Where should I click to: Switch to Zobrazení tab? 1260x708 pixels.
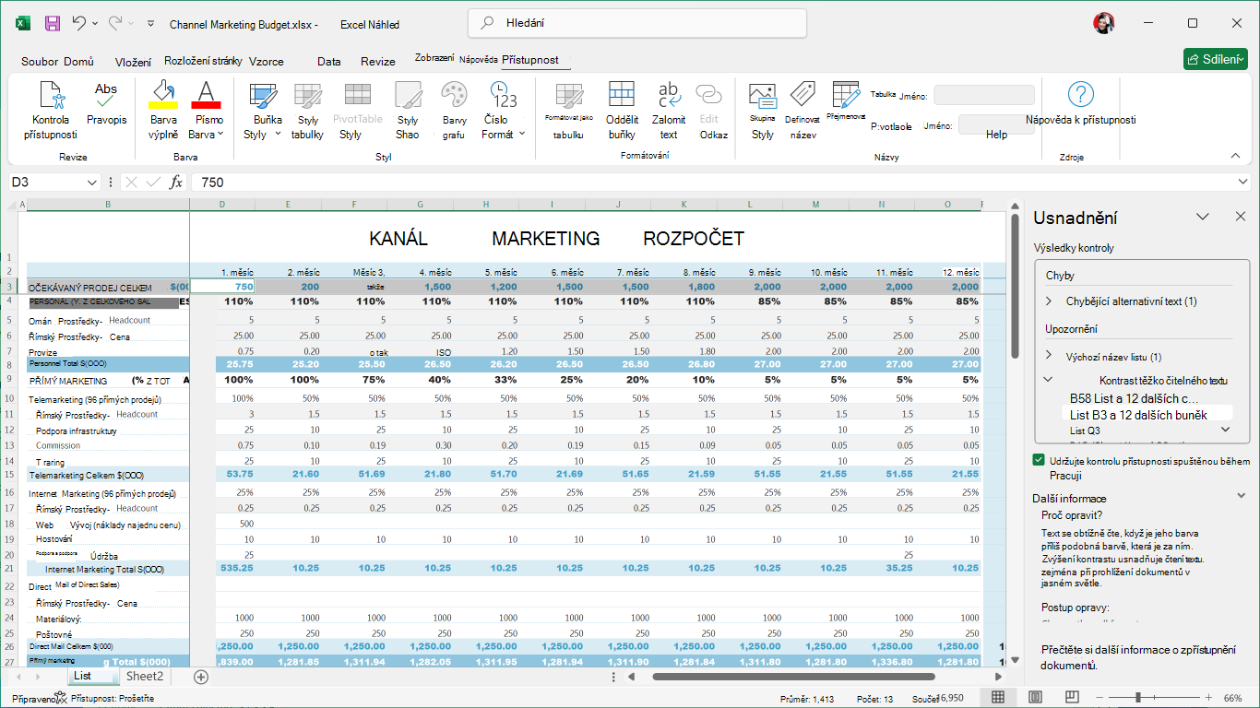(x=434, y=57)
